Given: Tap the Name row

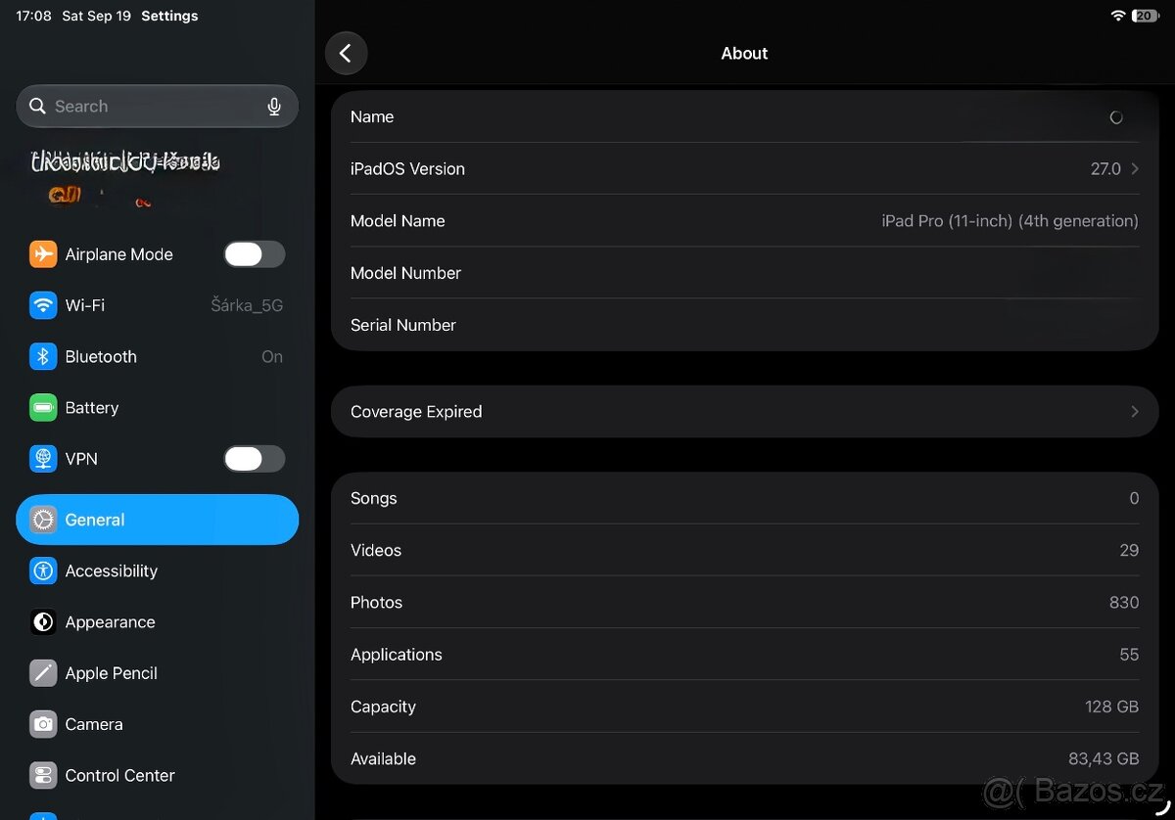Looking at the screenshot, I should (745, 116).
